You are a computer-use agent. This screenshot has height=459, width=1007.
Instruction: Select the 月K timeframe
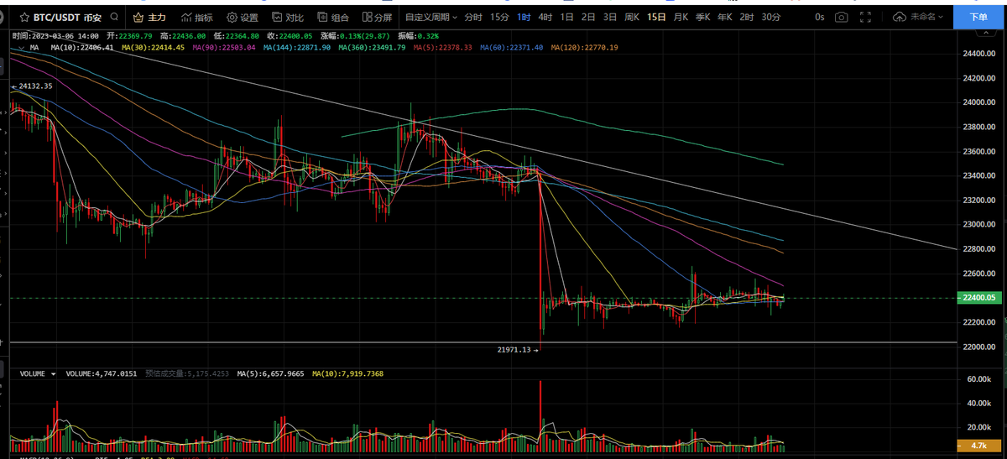click(x=681, y=17)
